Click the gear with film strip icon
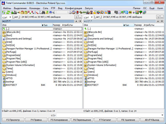 (x=116, y=12)
